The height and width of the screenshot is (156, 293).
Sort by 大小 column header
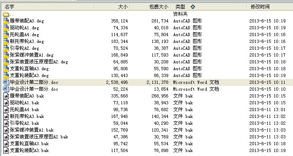[123, 7]
